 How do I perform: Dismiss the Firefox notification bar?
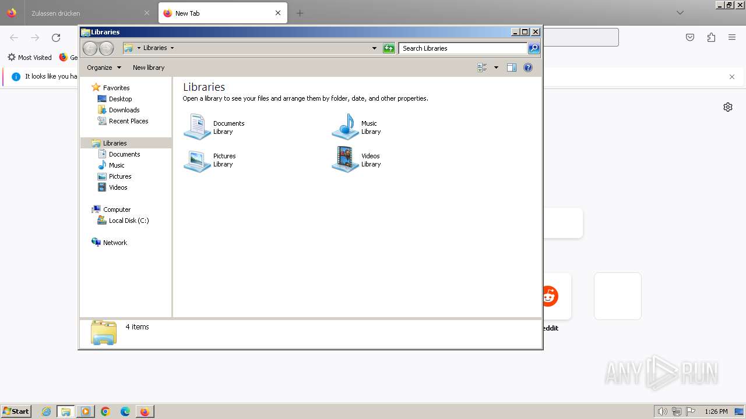(x=732, y=77)
